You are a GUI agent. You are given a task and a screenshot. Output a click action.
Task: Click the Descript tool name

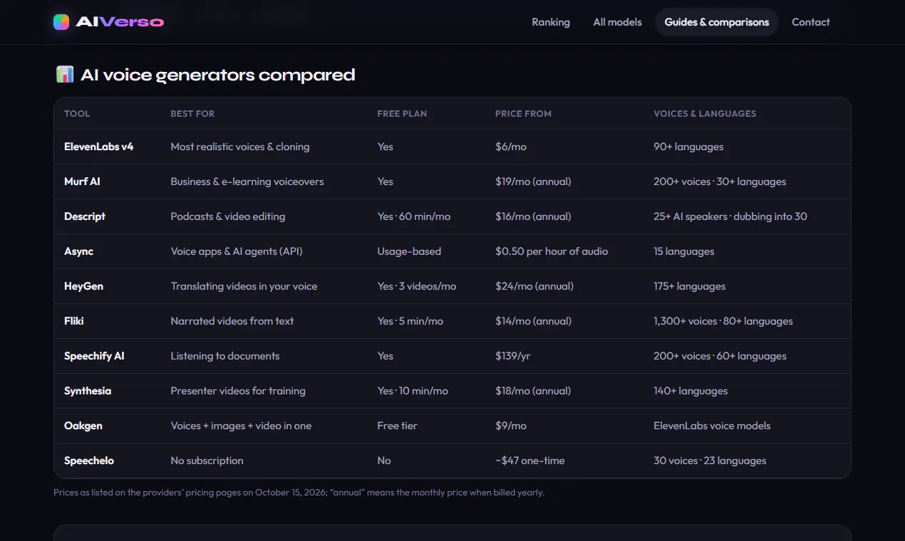[x=85, y=216]
